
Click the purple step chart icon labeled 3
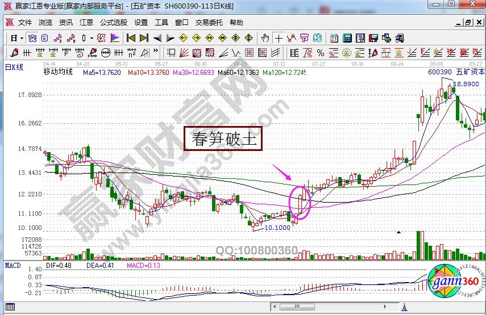[x=57, y=39]
